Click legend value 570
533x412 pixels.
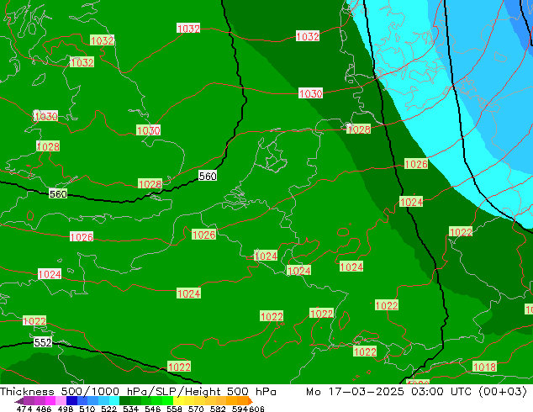[x=196, y=409]
